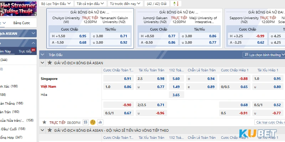Click the Việt Nam team name

coord(48,86)
